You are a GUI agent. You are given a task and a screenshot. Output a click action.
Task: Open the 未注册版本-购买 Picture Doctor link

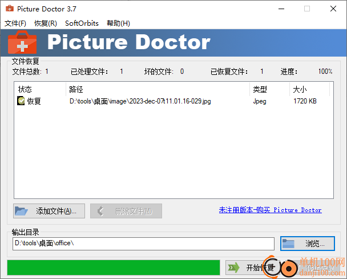point(270,210)
